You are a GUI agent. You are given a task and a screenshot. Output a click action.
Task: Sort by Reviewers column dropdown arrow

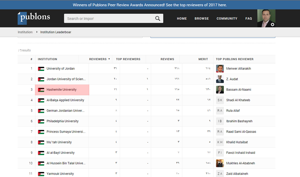109,59
